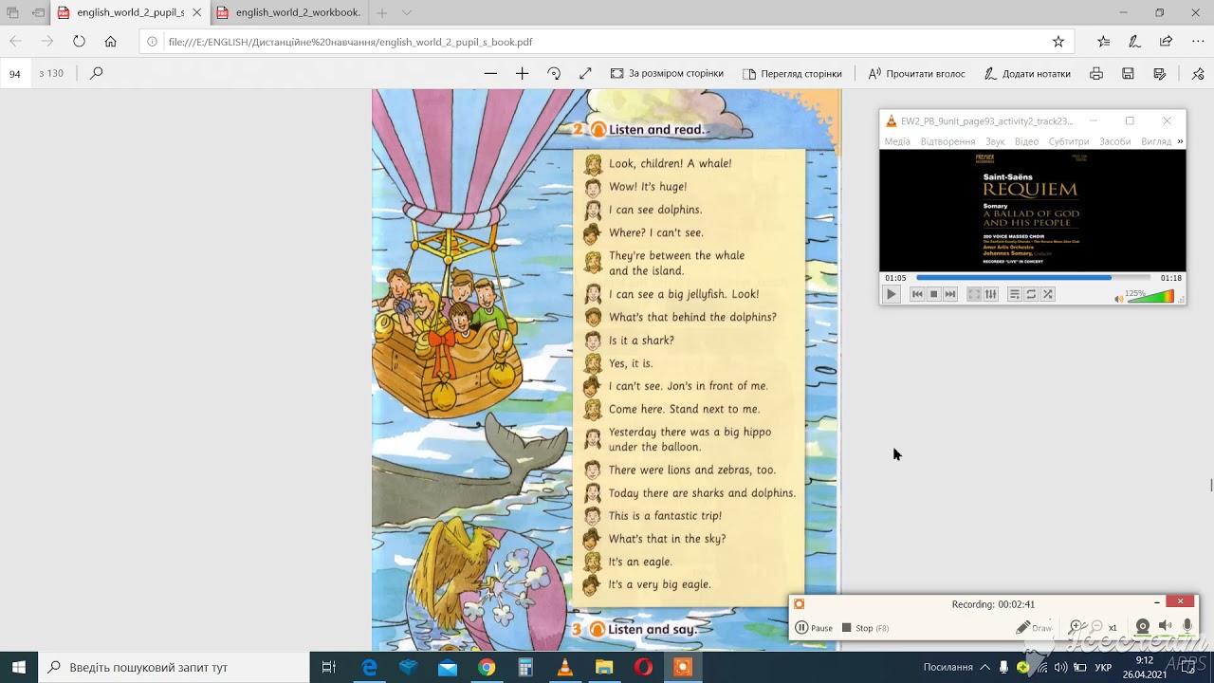The width and height of the screenshot is (1214, 683).
Task: Rotate the PDF page
Action: pyautogui.click(x=554, y=73)
